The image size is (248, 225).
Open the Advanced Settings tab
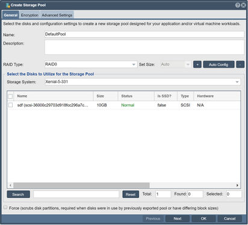[57, 15]
